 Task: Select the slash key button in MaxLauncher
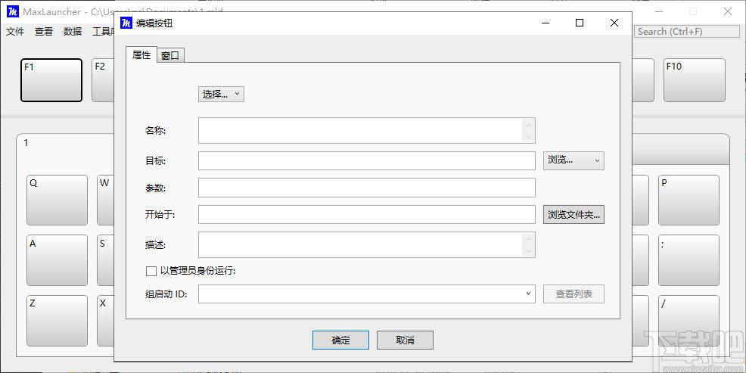[x=689, y=321]
